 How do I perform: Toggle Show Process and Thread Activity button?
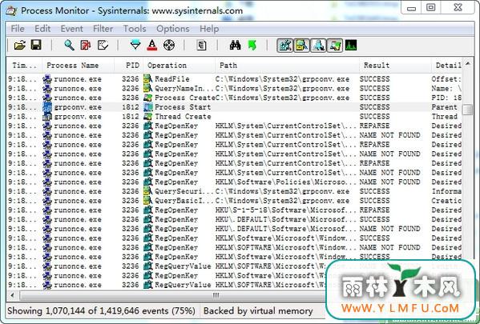tap(335, 46)
